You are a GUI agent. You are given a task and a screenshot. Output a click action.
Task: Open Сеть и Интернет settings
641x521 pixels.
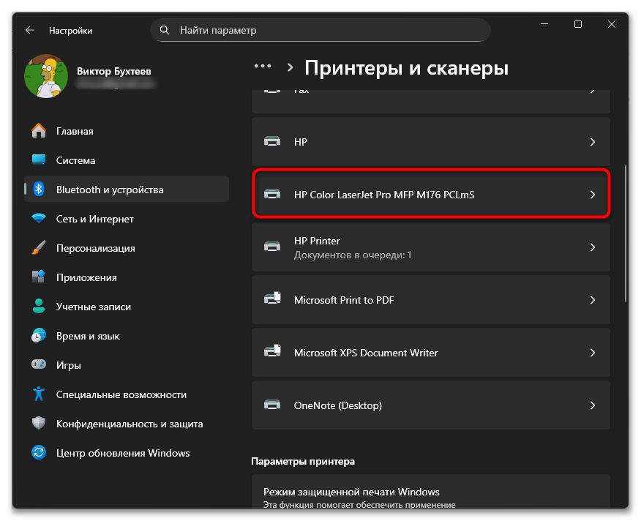click(x=127, y=218)
